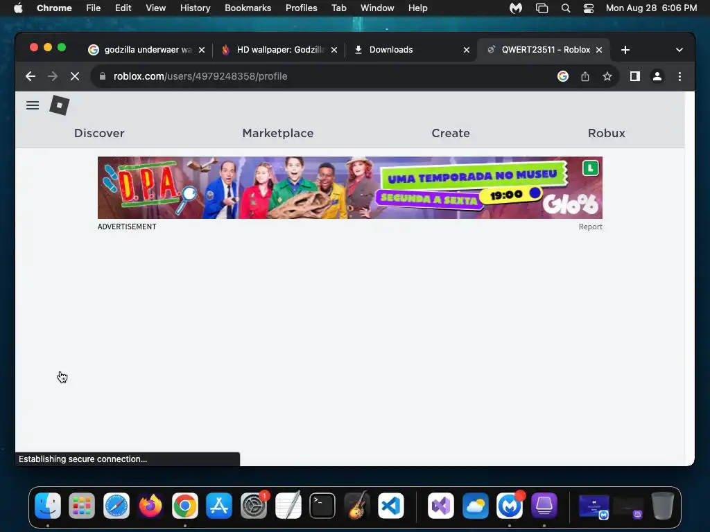Click the Roblox logo home icon
Viewport: 710px width, 532px height.
click(x=60, y=105)
